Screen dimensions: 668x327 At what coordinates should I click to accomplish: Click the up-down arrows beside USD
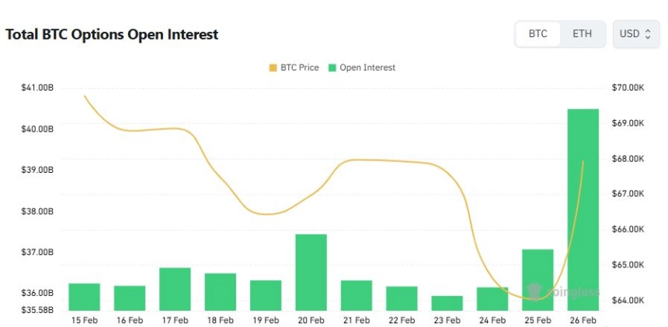[648, 34]
